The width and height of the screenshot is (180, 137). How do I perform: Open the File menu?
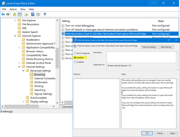4,9
